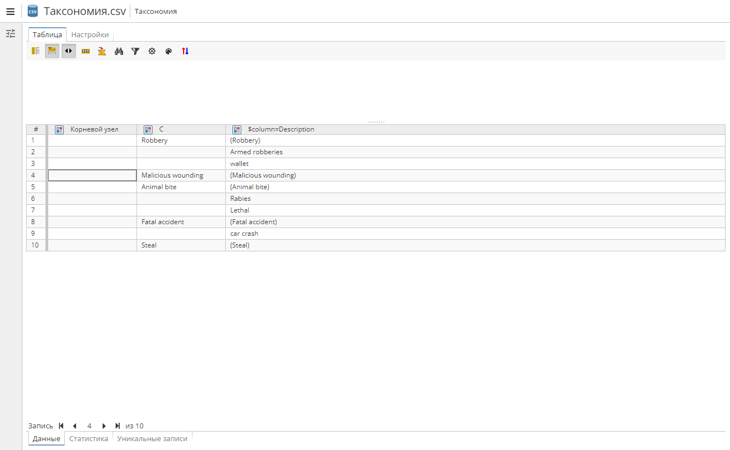Click the type icon in the $column=Description header
The image size is (730, 450).
point(237,129)
